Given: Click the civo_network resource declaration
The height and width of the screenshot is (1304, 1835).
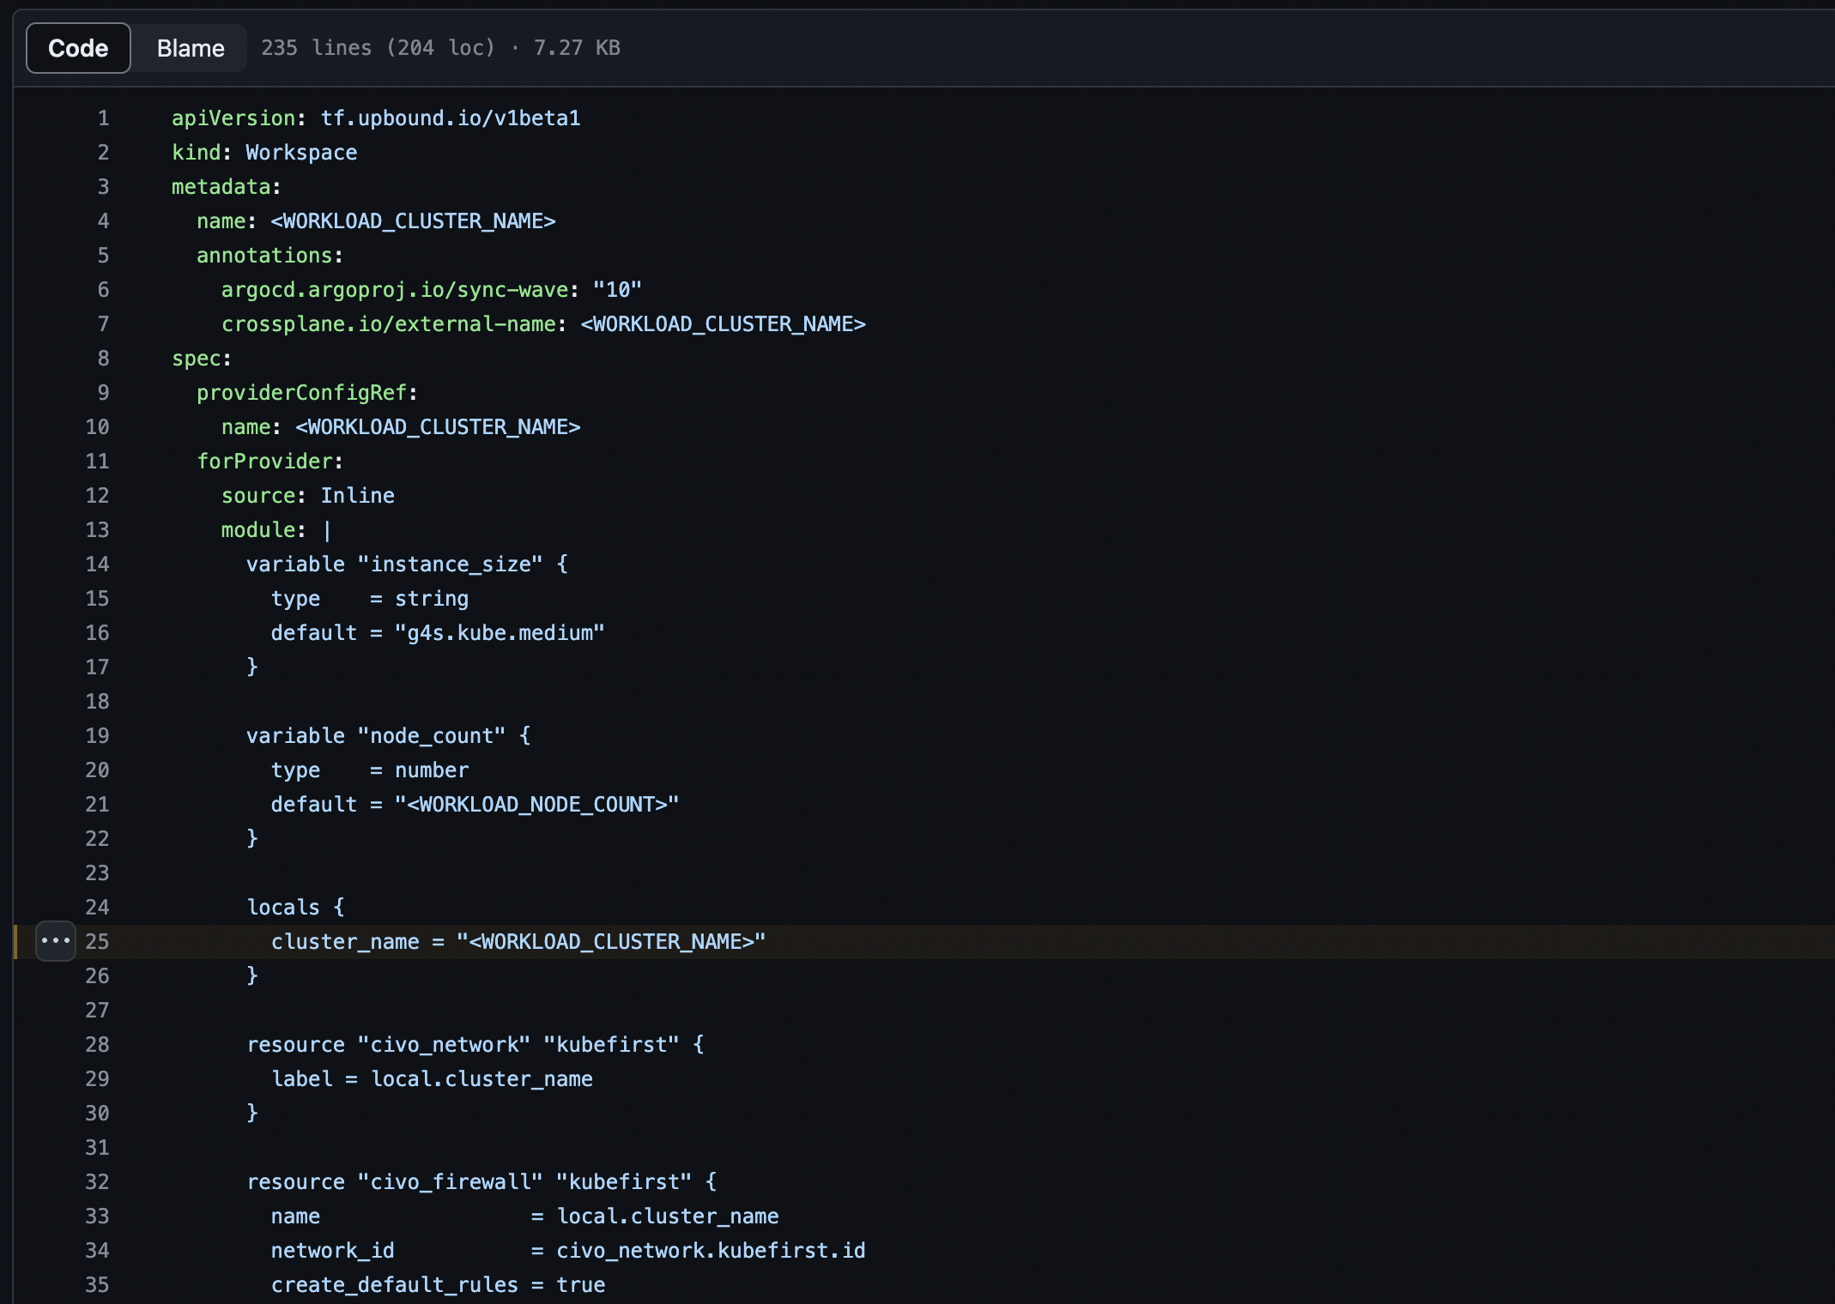Looking at the screenshot, I should (x=475, y=1045).
